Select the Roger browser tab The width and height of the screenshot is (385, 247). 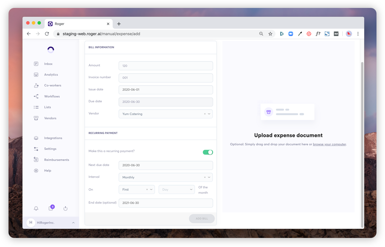79,24
